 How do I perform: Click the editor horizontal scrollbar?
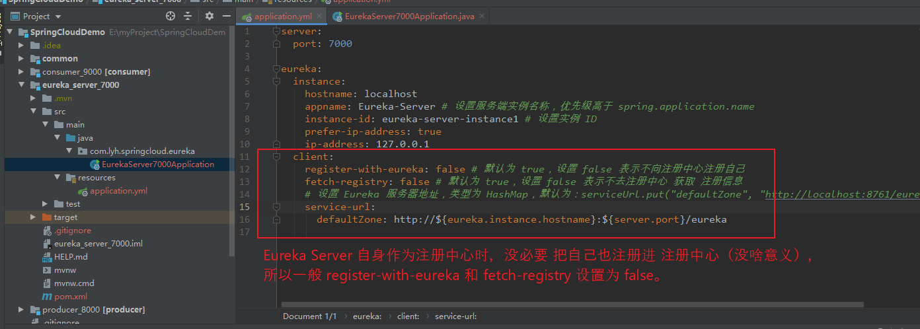click(x=572, y=305)
